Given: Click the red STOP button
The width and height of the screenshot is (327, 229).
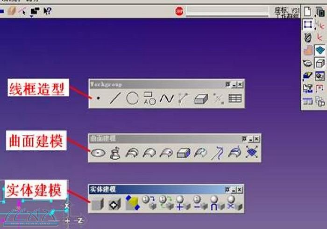Looking at the screenshot, I should tap(179, 11).
